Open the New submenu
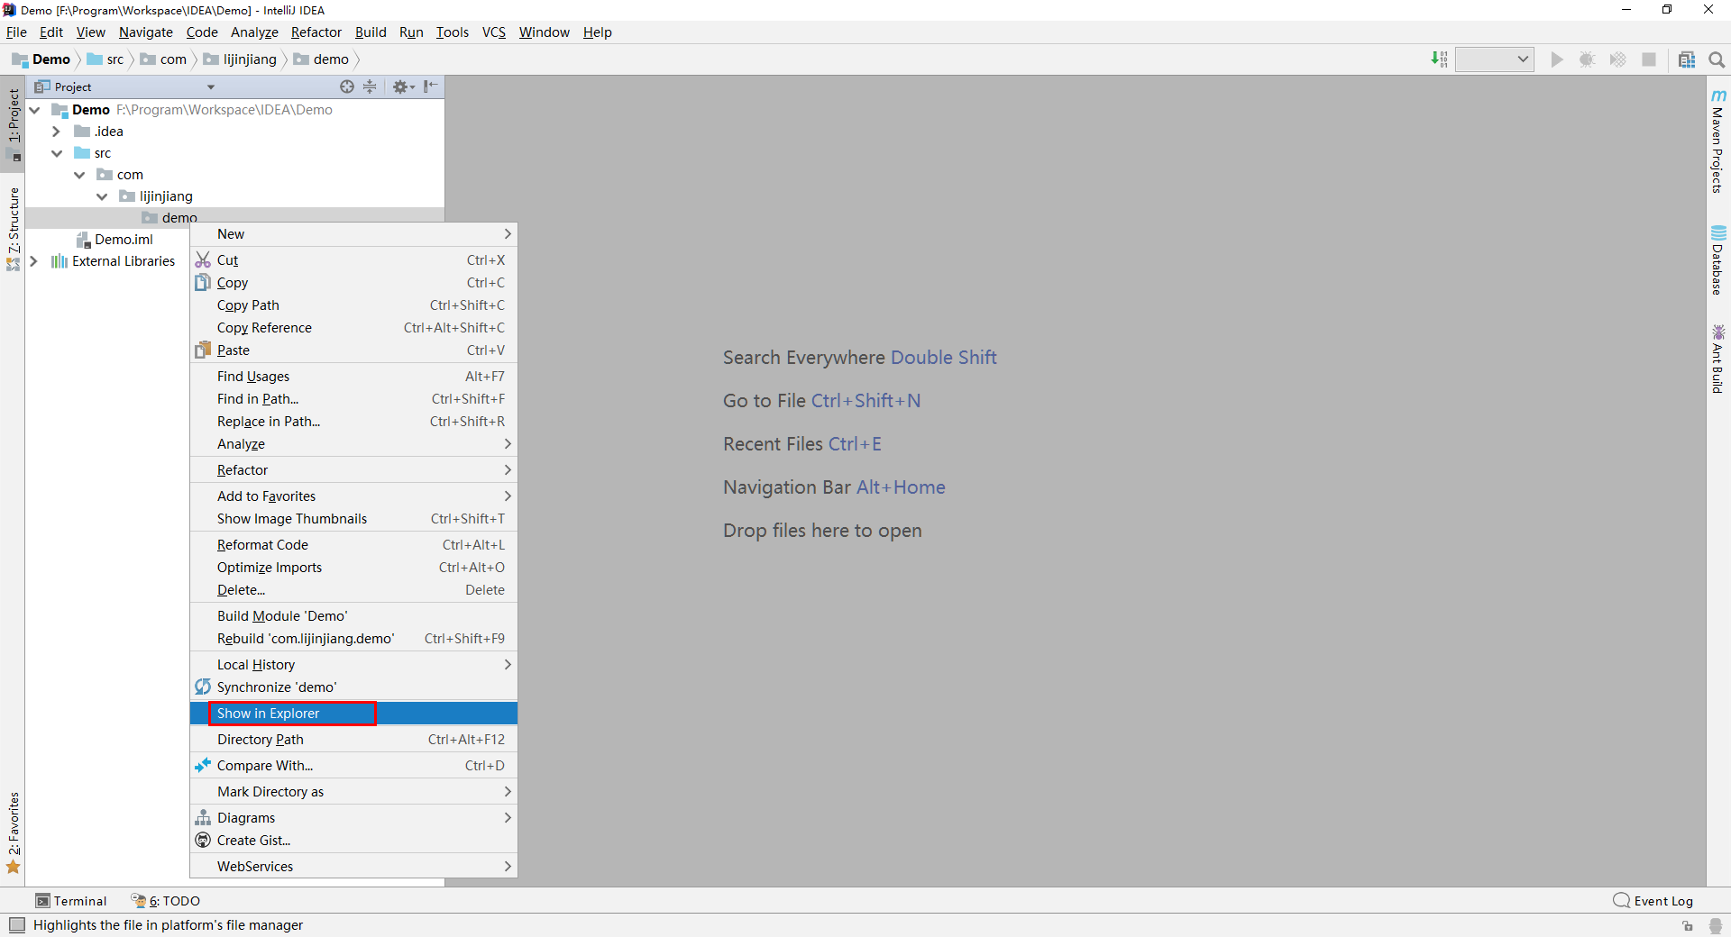 point(353,234)
